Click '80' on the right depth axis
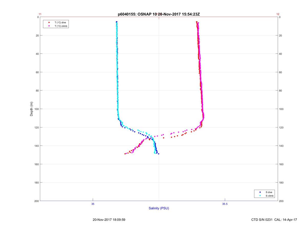The image size is (307, 226). [x=281, y=91]
